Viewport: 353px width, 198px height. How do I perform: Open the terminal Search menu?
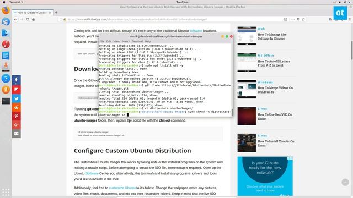tap(126, 41)
